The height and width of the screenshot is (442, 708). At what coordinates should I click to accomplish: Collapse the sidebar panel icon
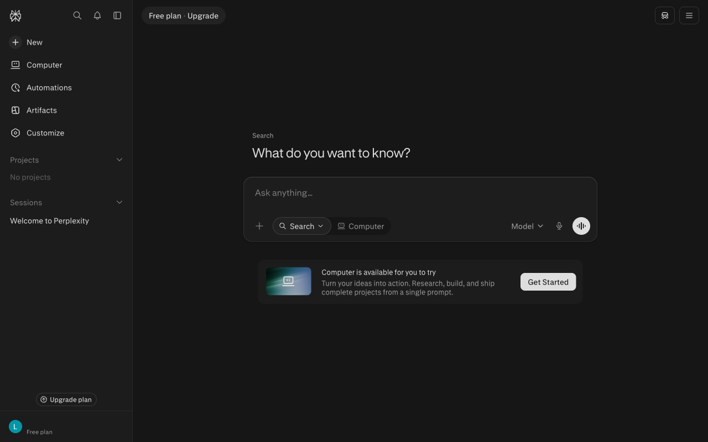pyautogui.click(x=117, y=15)
